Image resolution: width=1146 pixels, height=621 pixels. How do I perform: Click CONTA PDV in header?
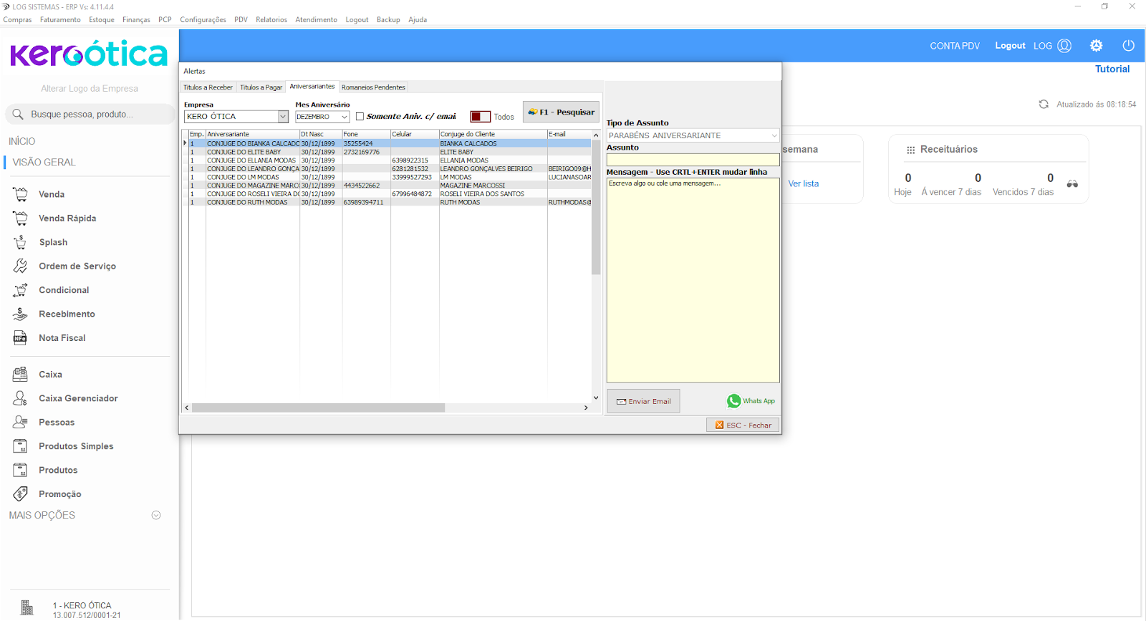click(954, 46)
